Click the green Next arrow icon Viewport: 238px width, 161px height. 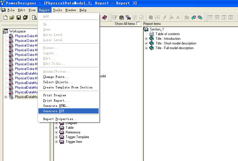(200, 18)
